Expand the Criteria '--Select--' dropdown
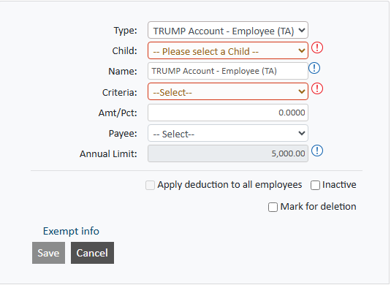 228,92
